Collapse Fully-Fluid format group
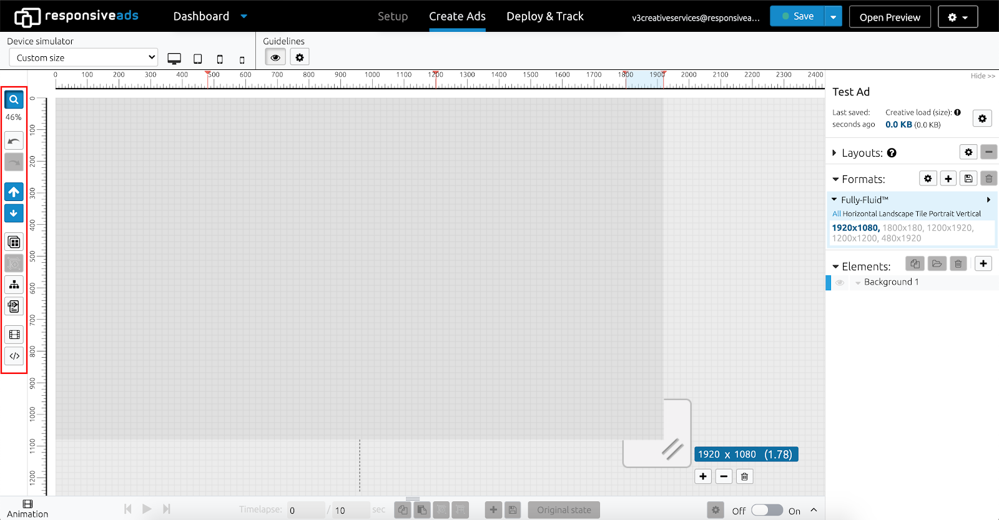 (834, 200)
